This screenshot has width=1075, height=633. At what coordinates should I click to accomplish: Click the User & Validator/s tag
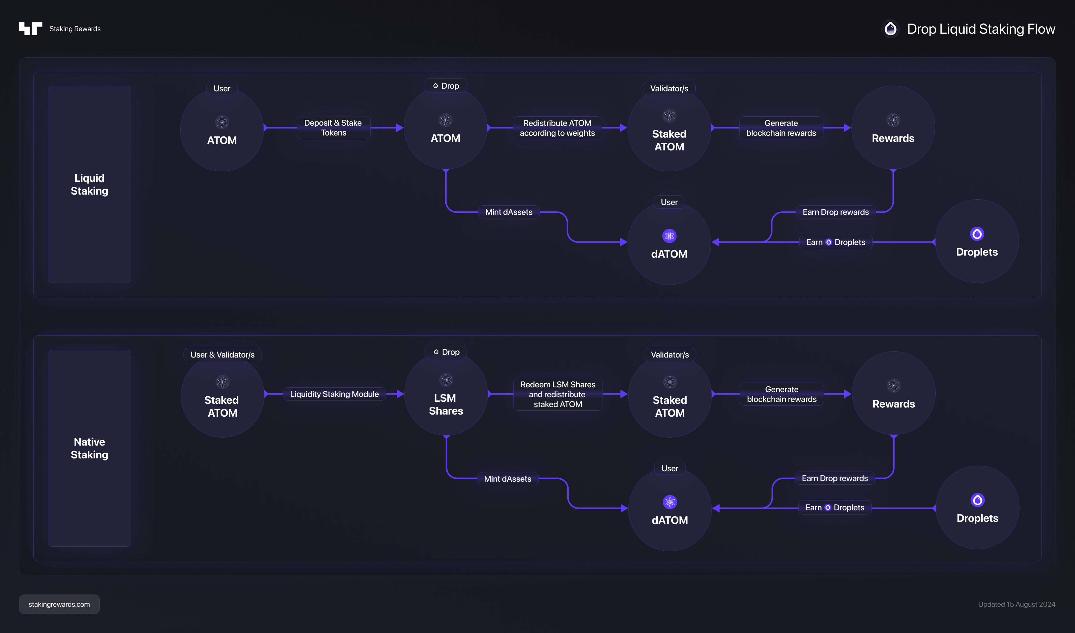pos(222,355)
